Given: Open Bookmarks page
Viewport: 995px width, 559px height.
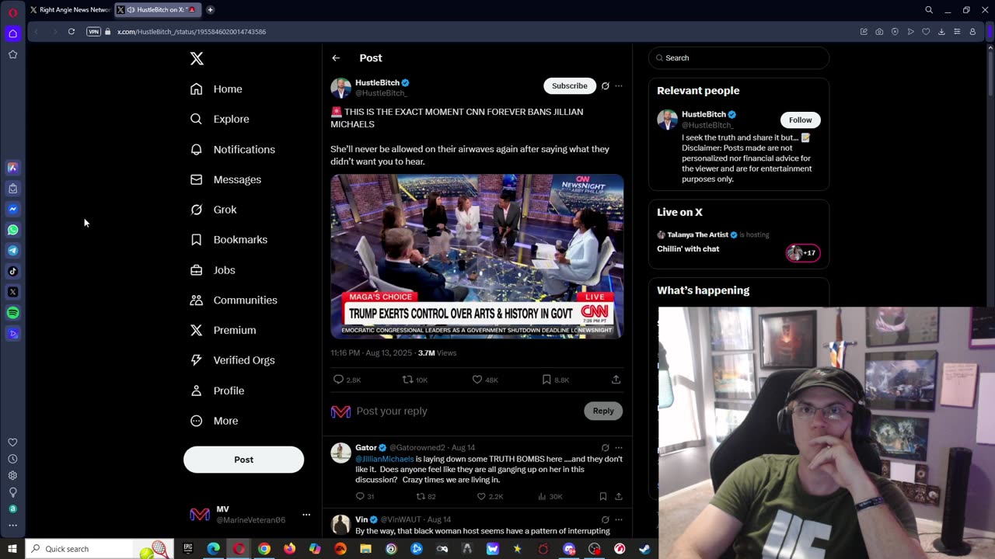Looking at the screenshot, I should tap(229, 240).
